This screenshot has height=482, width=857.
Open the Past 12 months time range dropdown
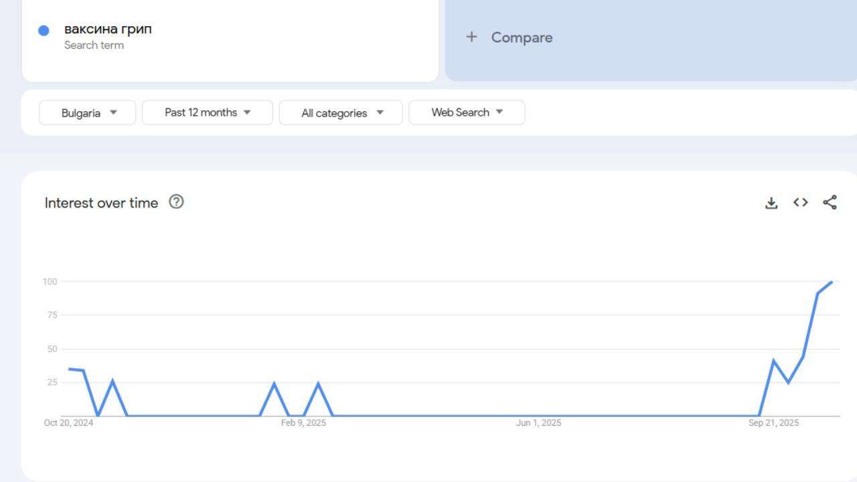(208, 112)
